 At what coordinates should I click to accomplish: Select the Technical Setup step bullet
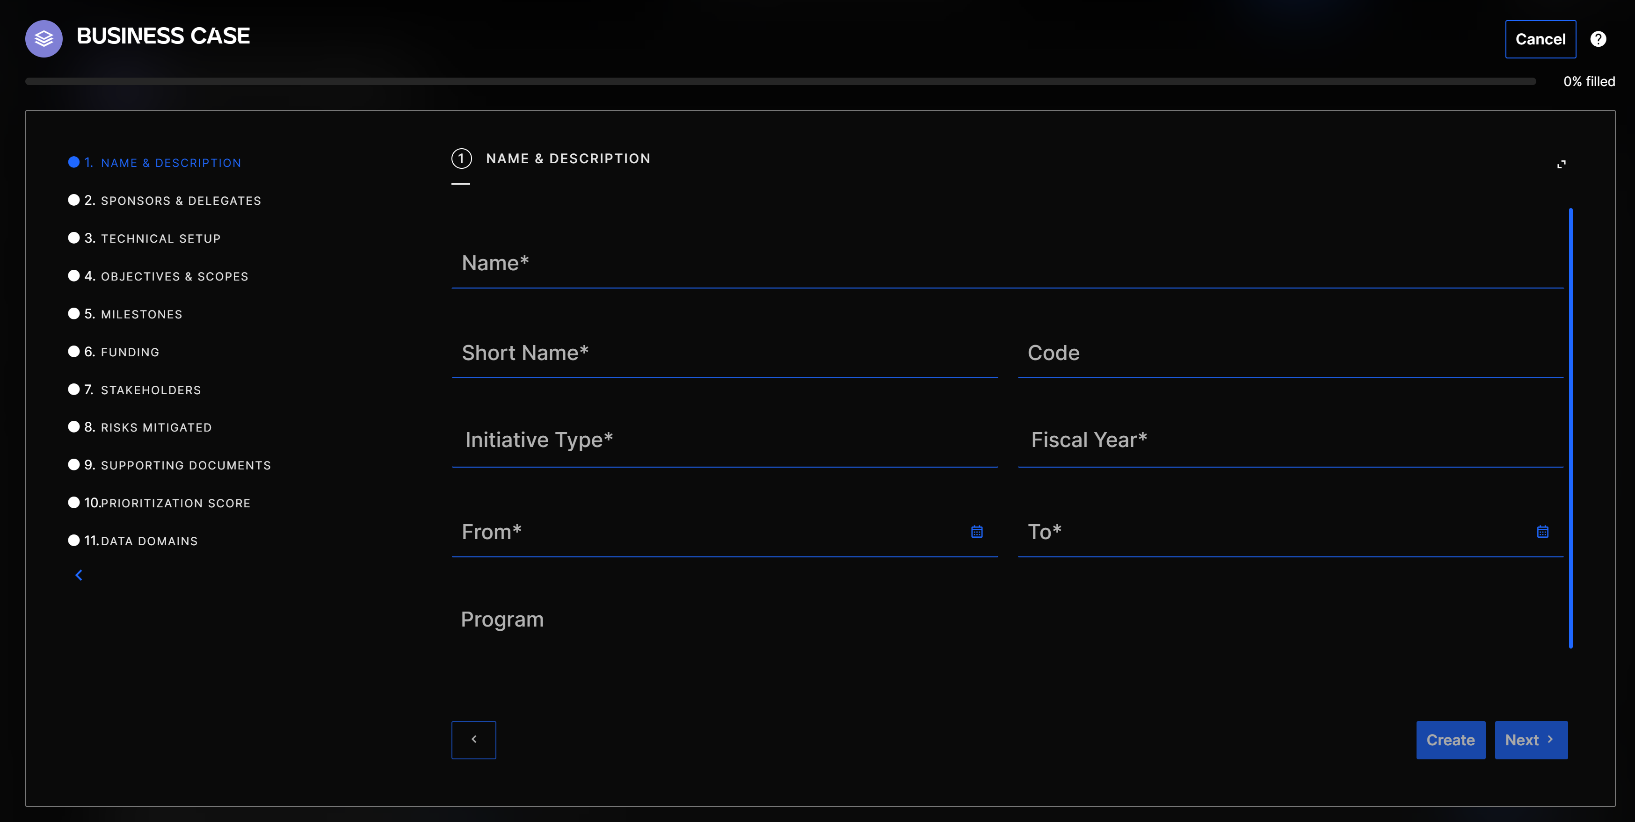[73, 238]
